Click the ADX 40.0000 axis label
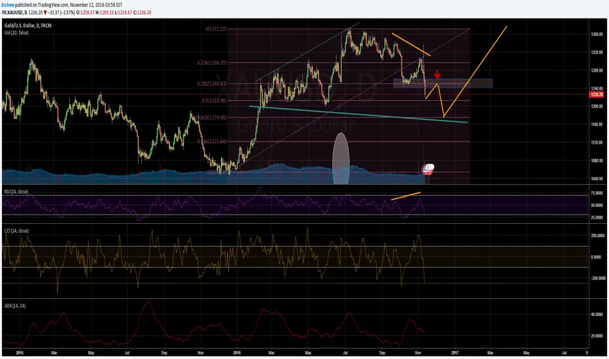Viewport: 609px width, 359px height. (597, 315)
